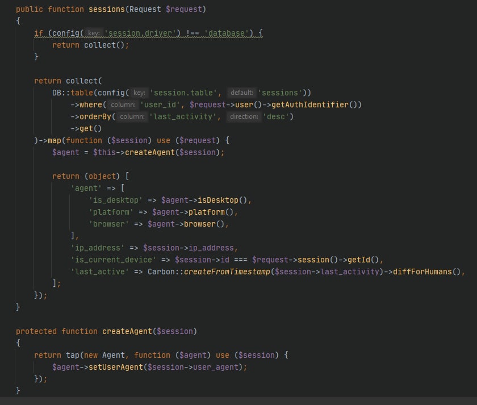Click the 'agent' array key
The image size is (477, 405).
(x=86, y=189)
